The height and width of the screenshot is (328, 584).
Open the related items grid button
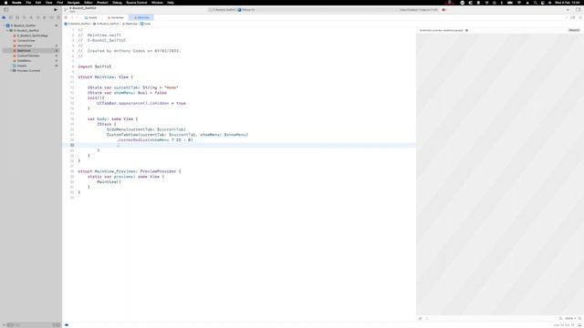click(66, 17)
